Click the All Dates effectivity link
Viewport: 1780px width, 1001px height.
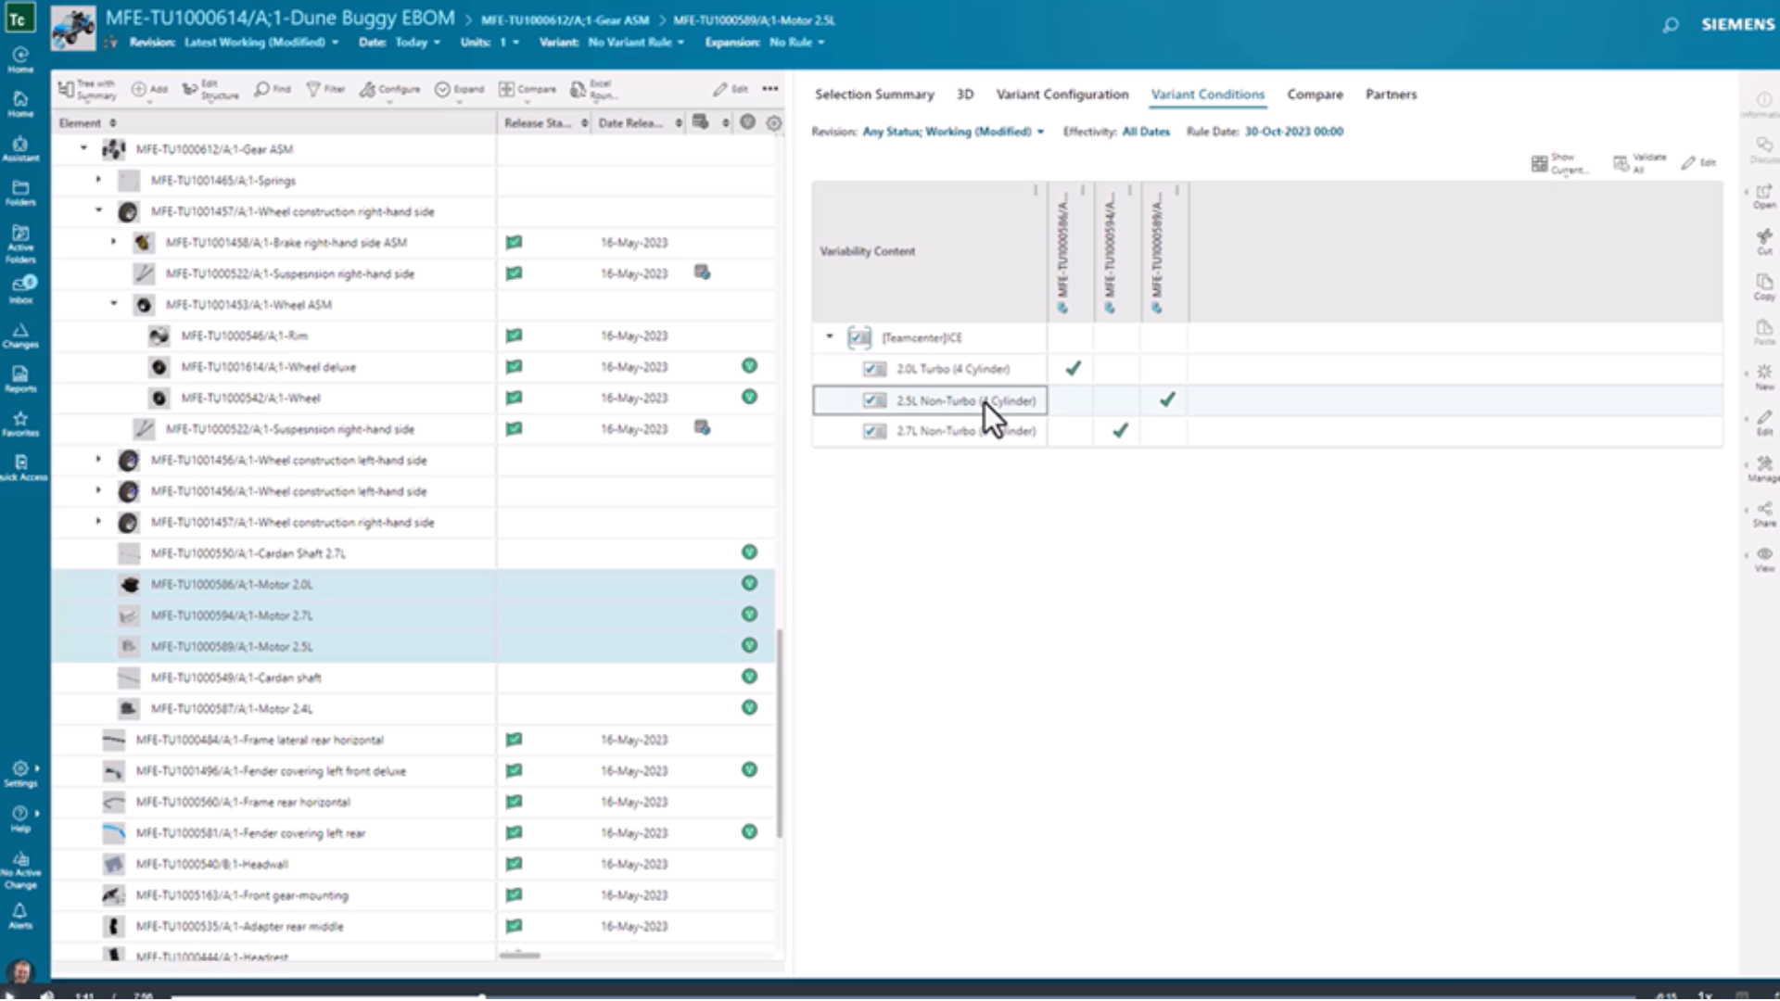1145,132
